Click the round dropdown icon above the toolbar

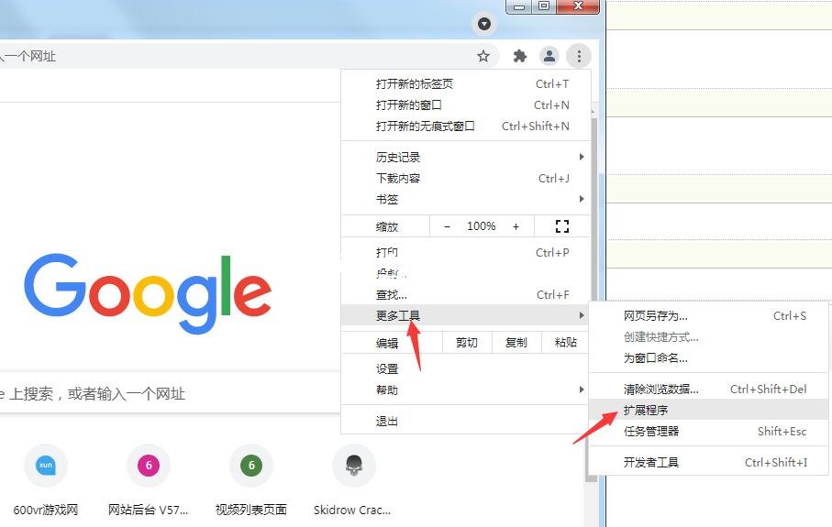(484, 24)
